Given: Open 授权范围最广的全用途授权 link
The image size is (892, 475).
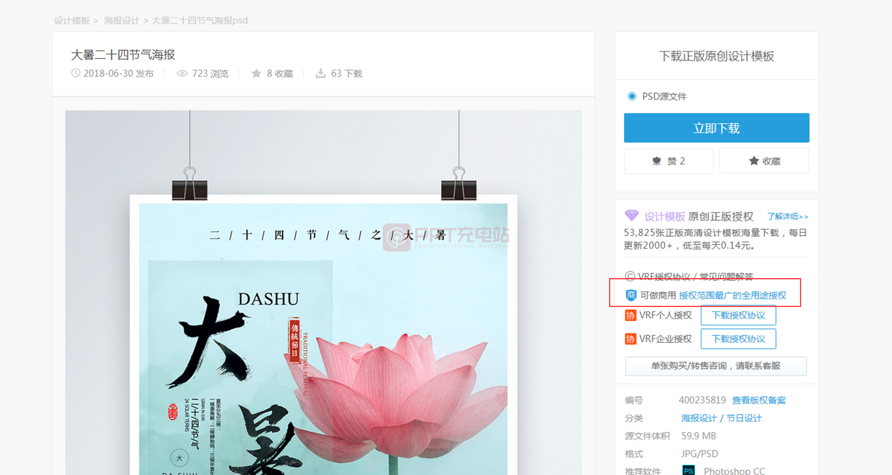Looking at the screenshot, I should pyautogui.click(x=732, y=295).
